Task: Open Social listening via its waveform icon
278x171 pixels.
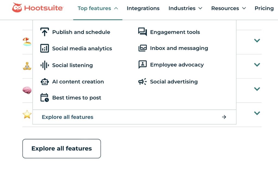Action: 45,65
